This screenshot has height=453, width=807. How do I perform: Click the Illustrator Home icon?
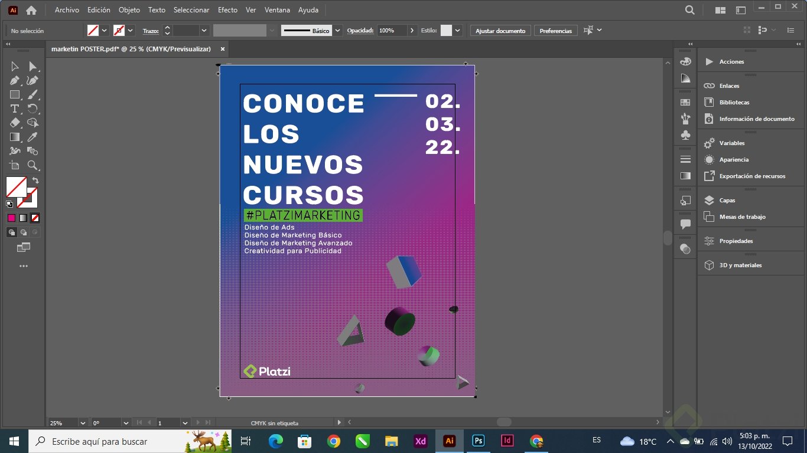point(31,10)
